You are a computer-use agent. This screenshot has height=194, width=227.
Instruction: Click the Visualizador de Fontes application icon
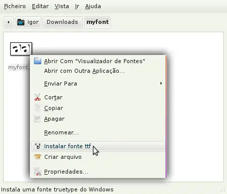point(38,61)
